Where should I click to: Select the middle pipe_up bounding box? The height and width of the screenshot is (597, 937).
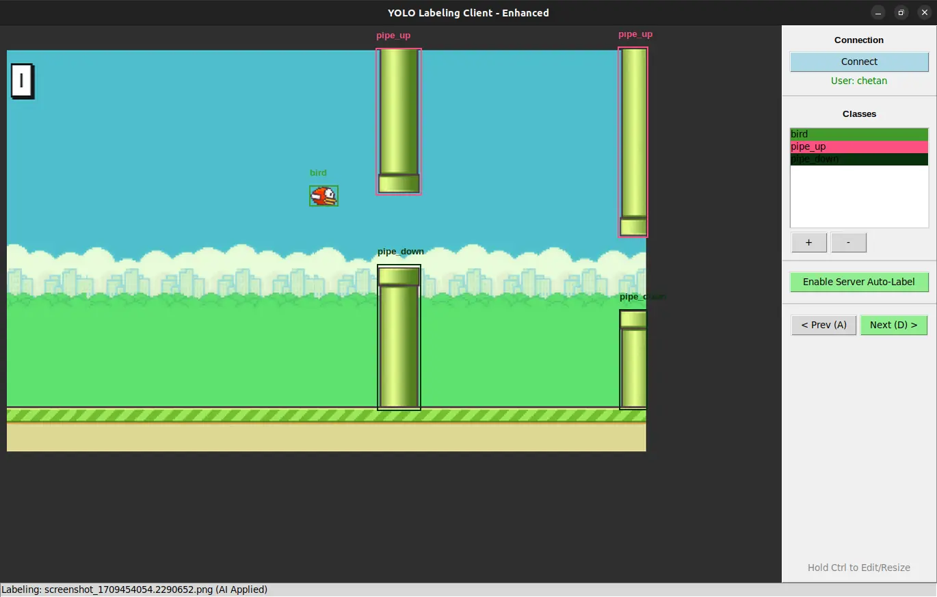tap(399, 121)
